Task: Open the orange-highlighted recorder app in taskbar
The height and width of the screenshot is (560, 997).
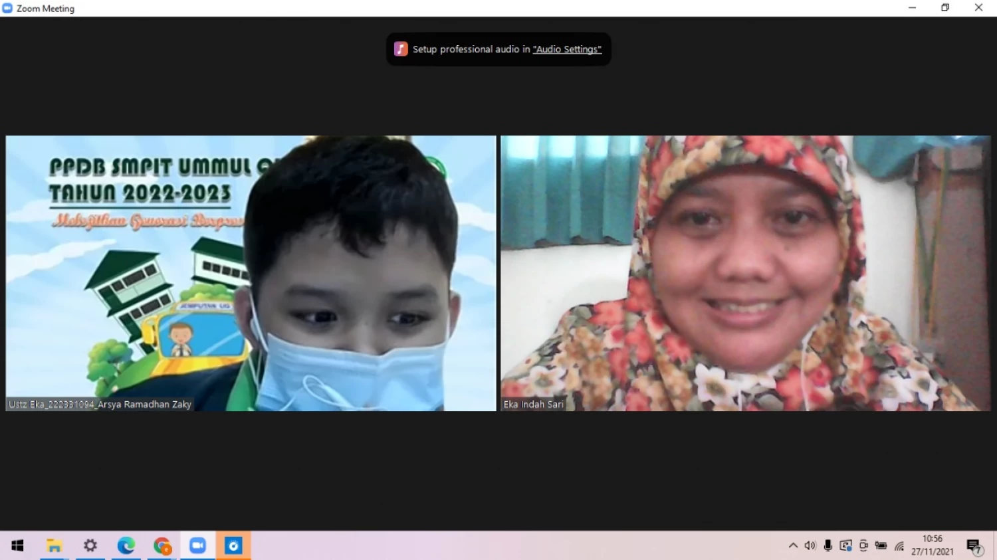Action: point(233,545)
